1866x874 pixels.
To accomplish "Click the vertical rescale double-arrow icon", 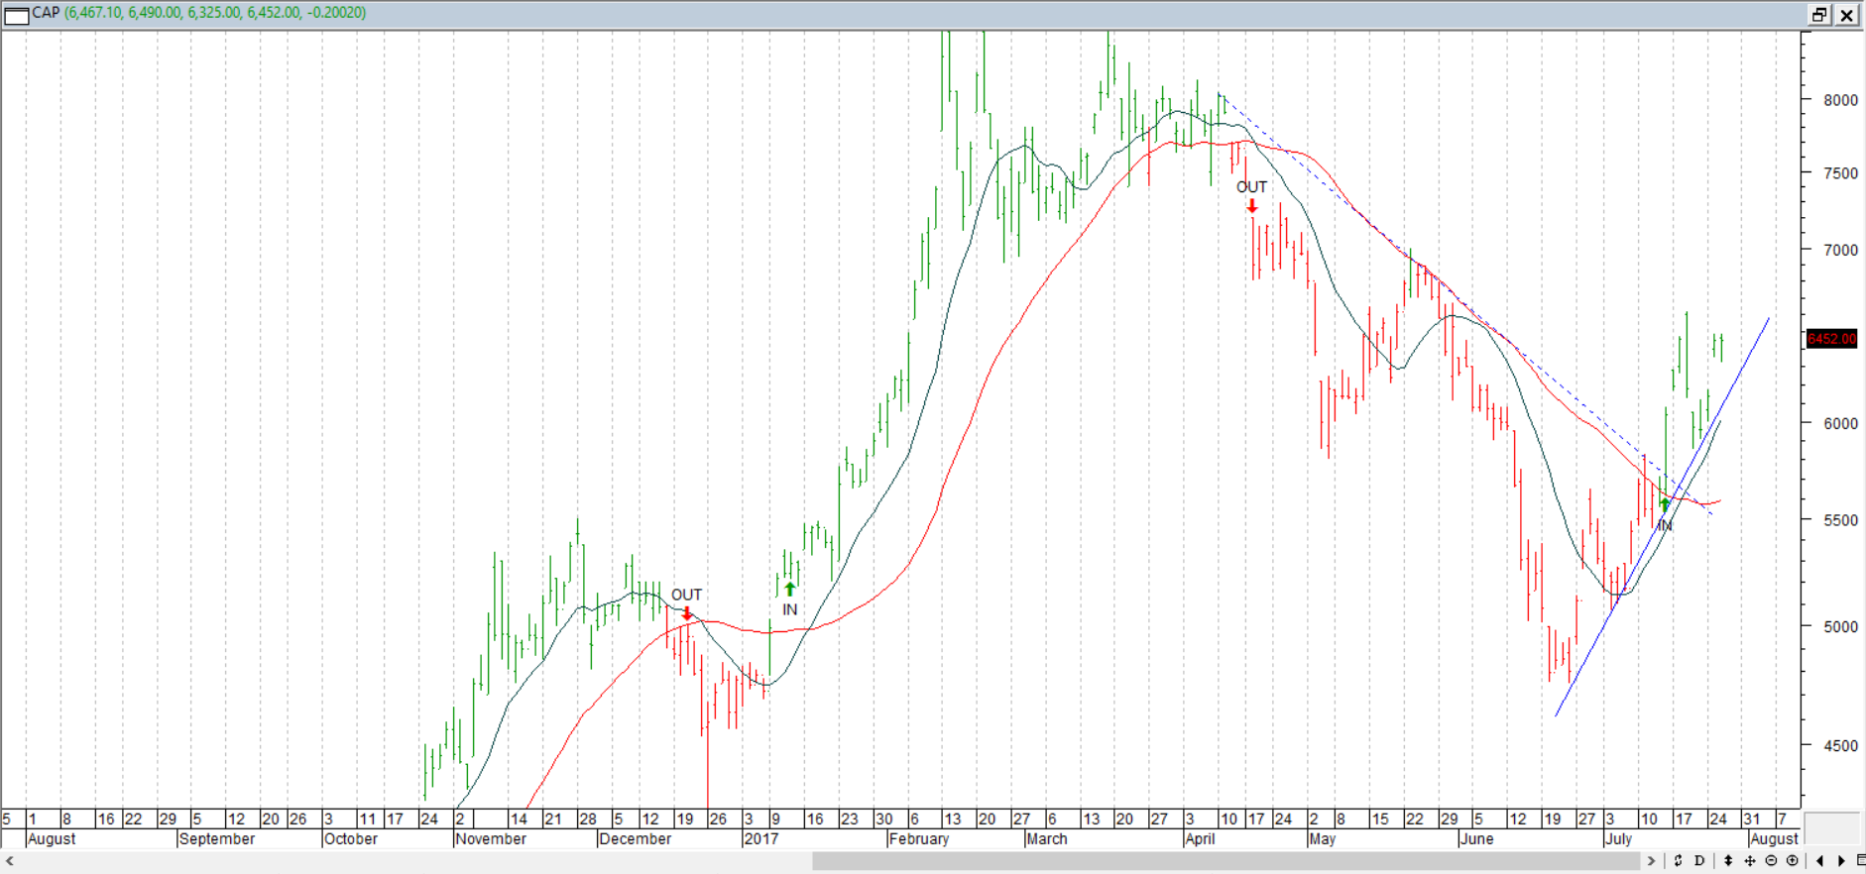I will [x=1728, y=860].
